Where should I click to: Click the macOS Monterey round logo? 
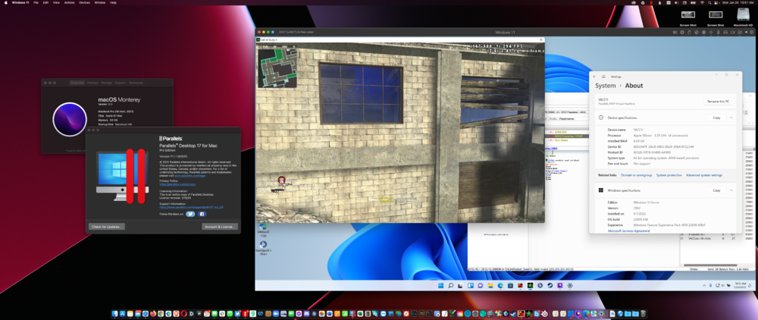69,120
